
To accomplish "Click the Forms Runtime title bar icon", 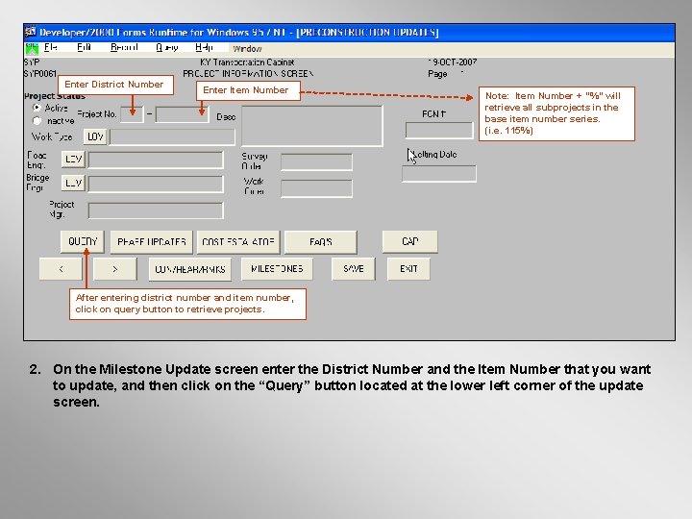I will pos(31,32).
